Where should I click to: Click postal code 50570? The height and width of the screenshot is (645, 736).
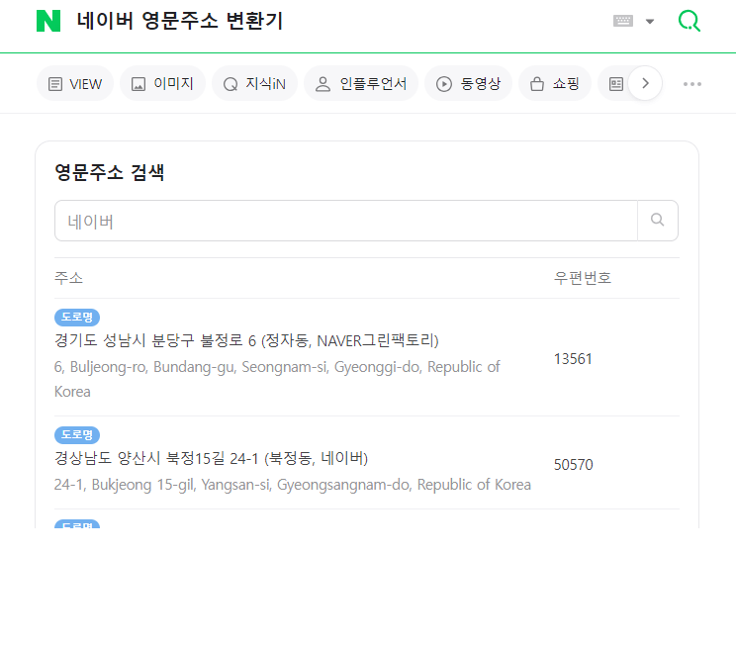pyautogui.click(x=573, y=465)
